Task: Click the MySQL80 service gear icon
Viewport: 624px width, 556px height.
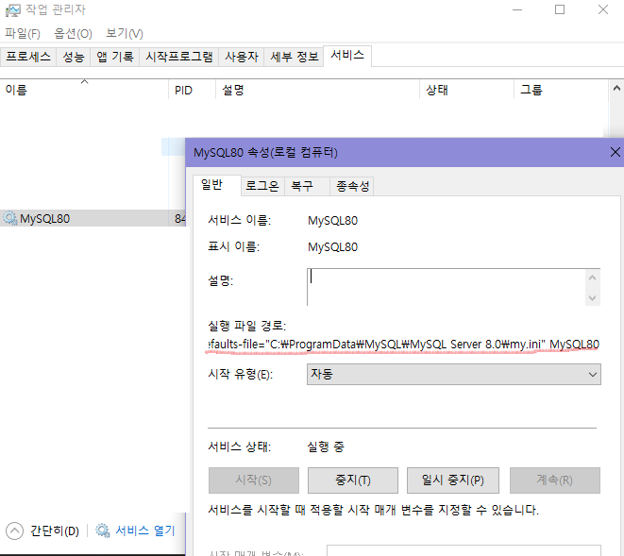Action: point(10,218)
